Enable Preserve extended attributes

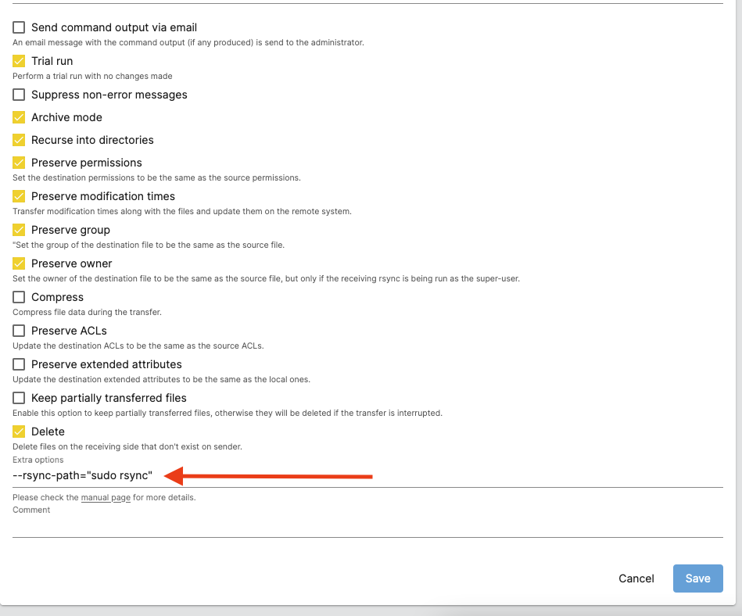click(19, 364)
